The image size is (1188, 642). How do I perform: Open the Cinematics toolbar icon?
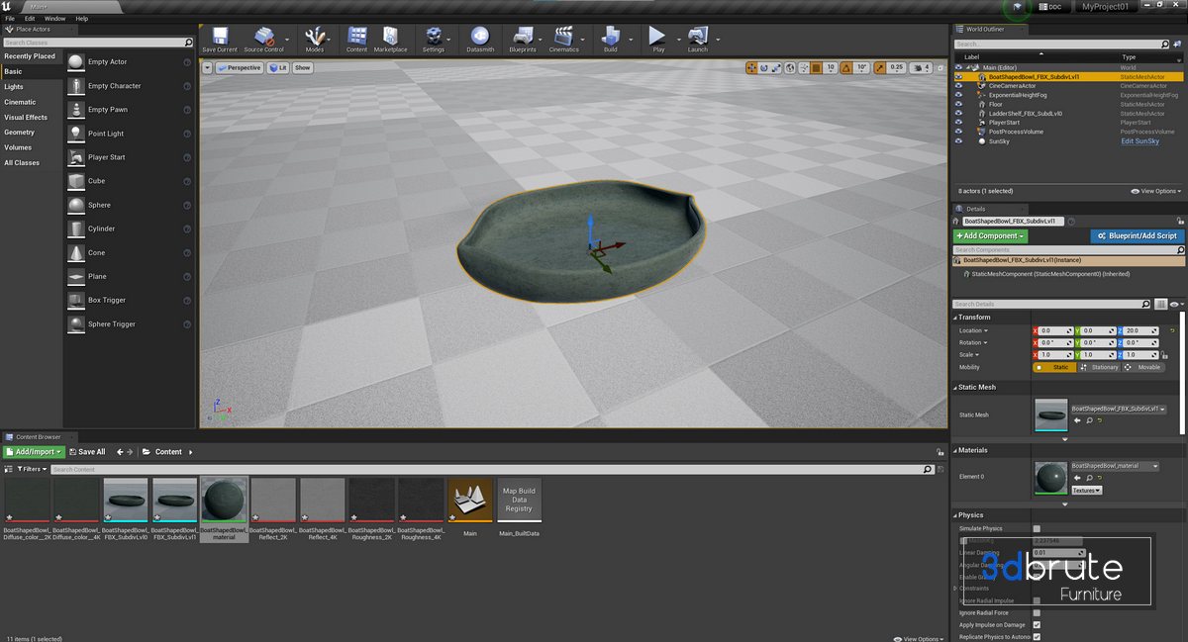[x=563, y=39]
